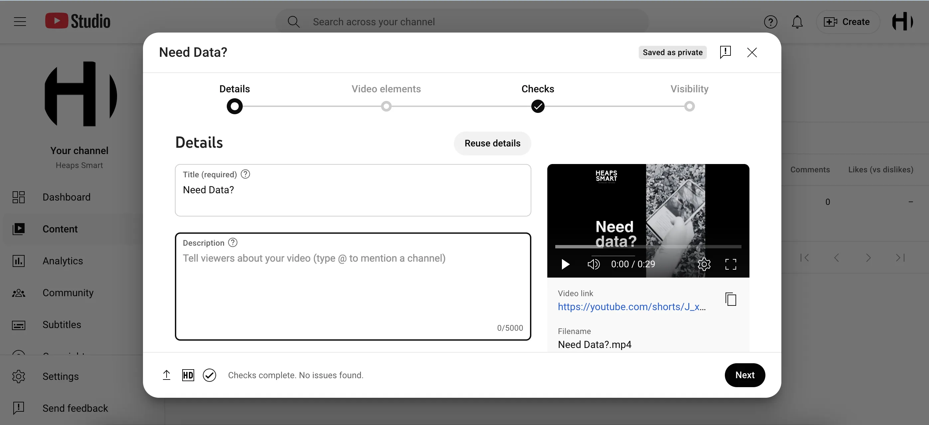The width and height of the screenshot is (929, 425).
Task: Open Subtitles in sidebar
Action: [x=72, y=324]
